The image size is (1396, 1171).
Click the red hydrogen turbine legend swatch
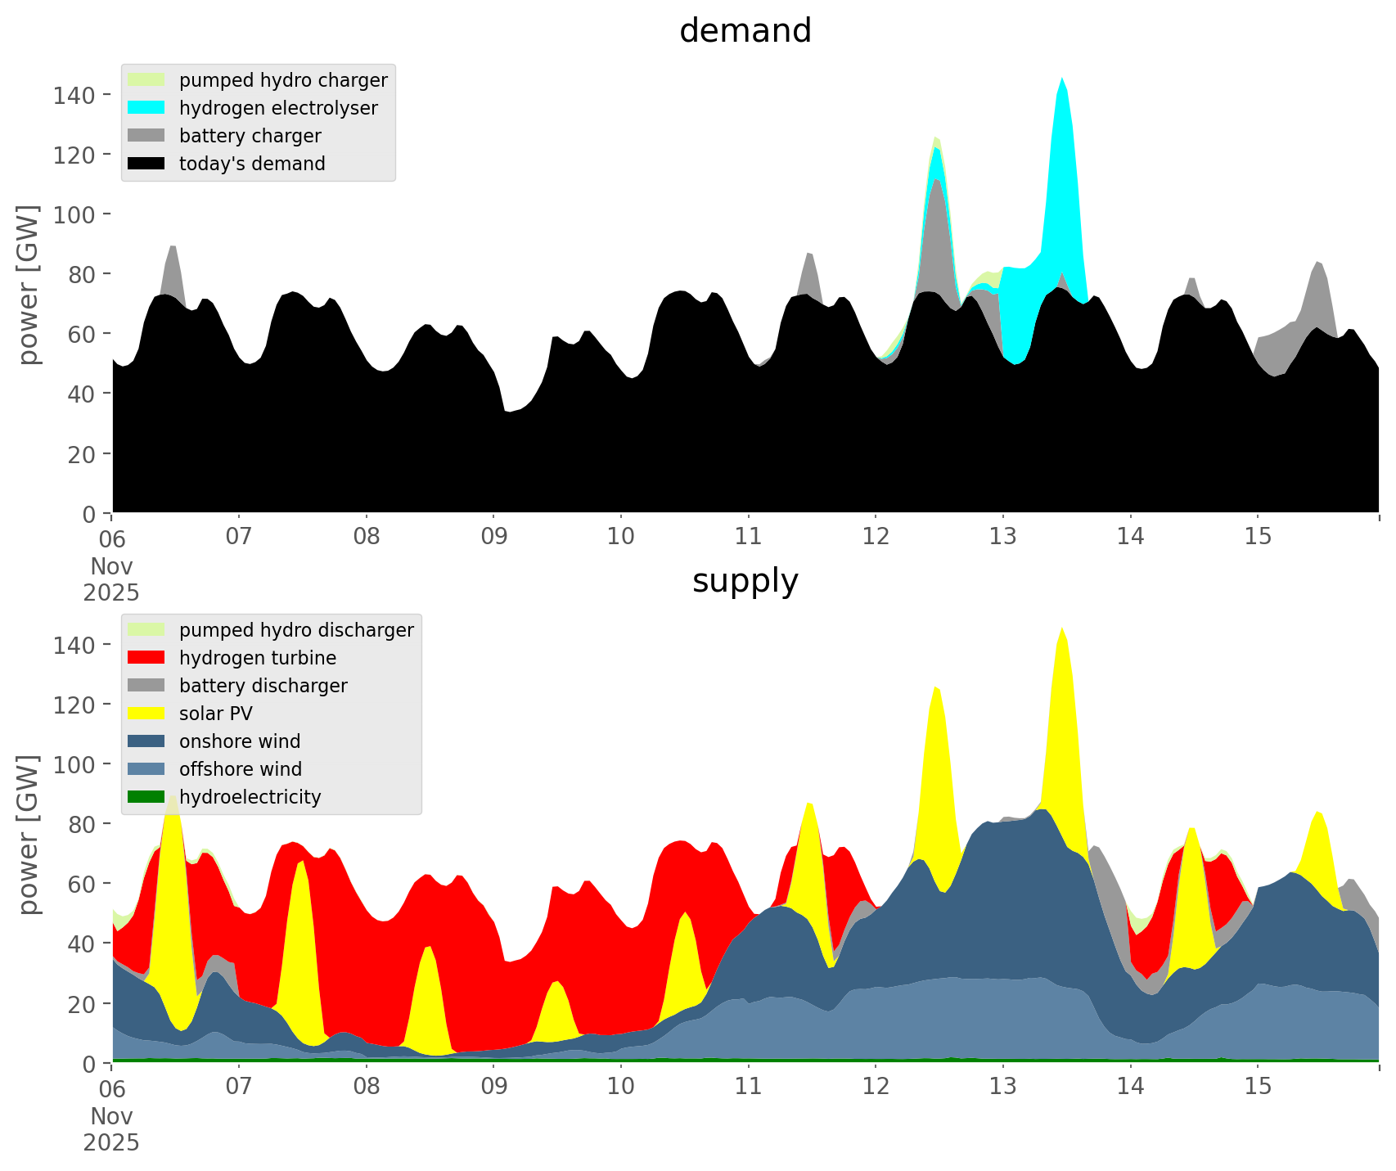(x=146, y=658)
